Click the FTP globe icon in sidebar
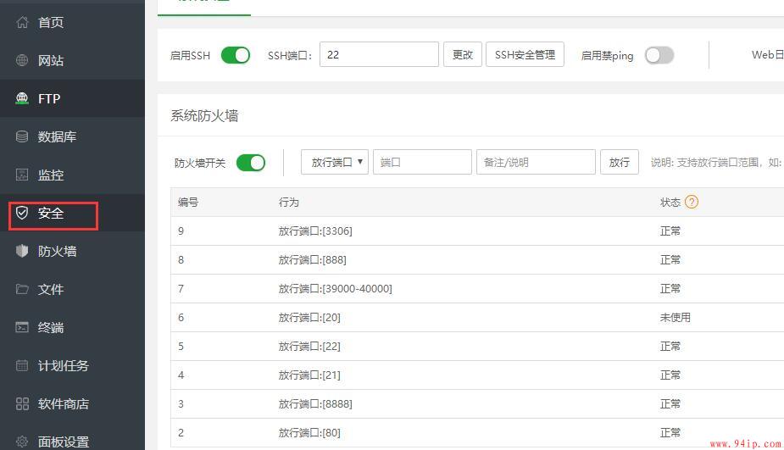The image size is (784, 450). coord(22,98)
